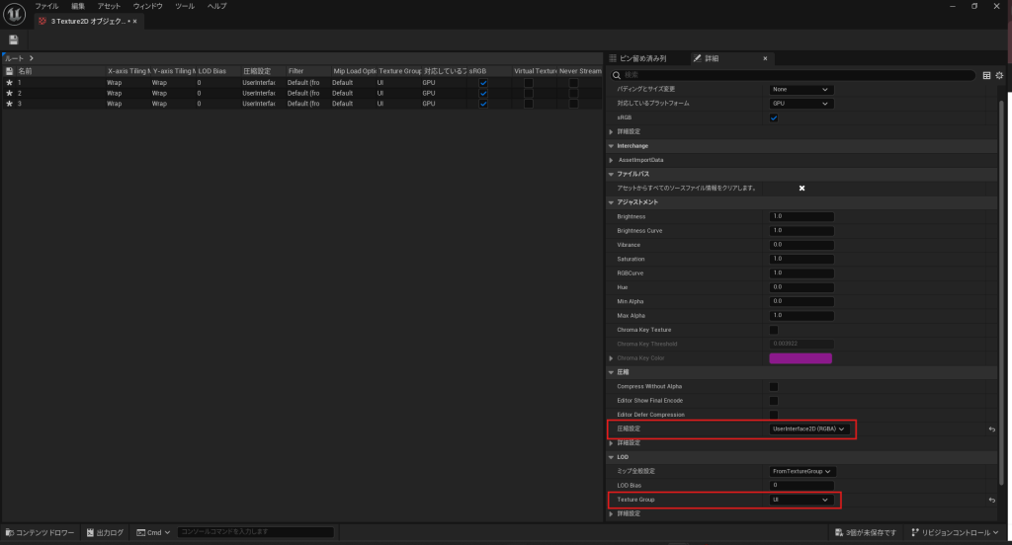Click the star icon beside row 2
This screenshot has width=1012, height=545.
(9, 93)
